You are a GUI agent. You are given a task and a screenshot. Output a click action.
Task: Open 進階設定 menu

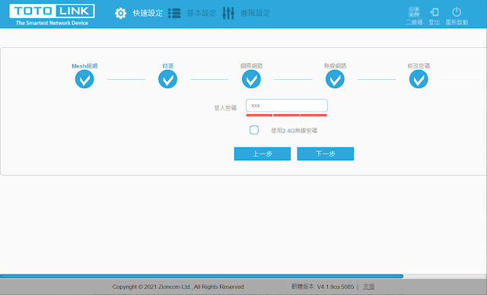click(x=256, y=13)
